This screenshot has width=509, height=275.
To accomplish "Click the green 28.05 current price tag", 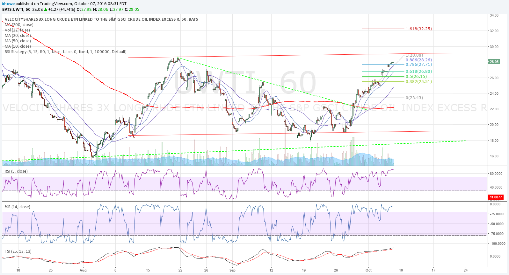I will [494, 62].
